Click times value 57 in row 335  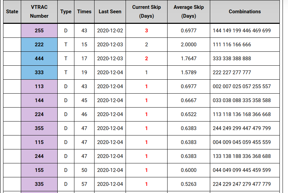tap(84, 184)
